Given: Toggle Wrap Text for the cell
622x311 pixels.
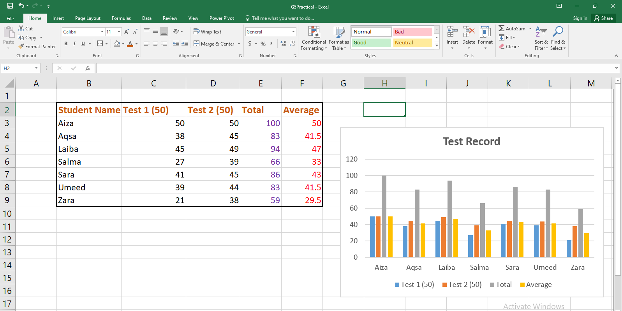Looking at the screenshot, I should coord(207,32).
